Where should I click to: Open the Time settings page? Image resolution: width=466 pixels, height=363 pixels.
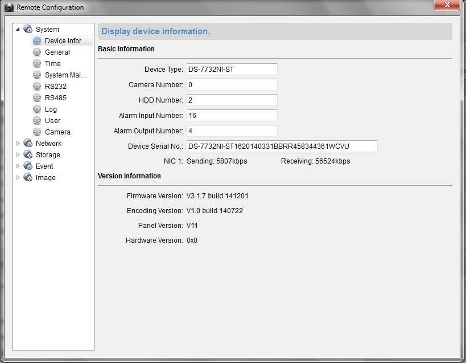pyautogui.click(x=52, y=64)
